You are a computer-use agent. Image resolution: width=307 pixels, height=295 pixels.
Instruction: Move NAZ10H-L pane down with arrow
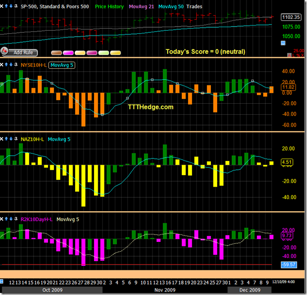pyautogui.click(x=11, y=139)
